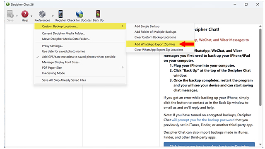Toggle Ink-Saving Mode option
The width and height of the screenshot is (265, 149).
point(80,73)
